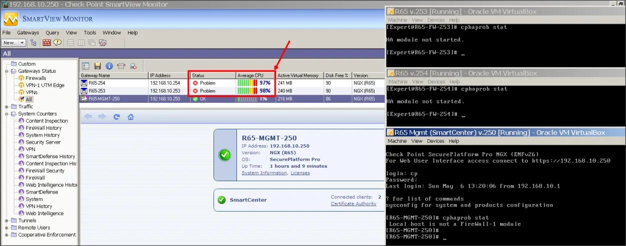
Task: Open the System Information link
Action: click(264, 173)
